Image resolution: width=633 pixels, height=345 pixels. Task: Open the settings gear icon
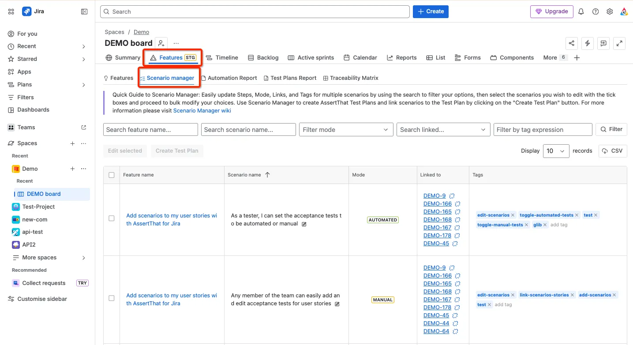tap(610, 11)
